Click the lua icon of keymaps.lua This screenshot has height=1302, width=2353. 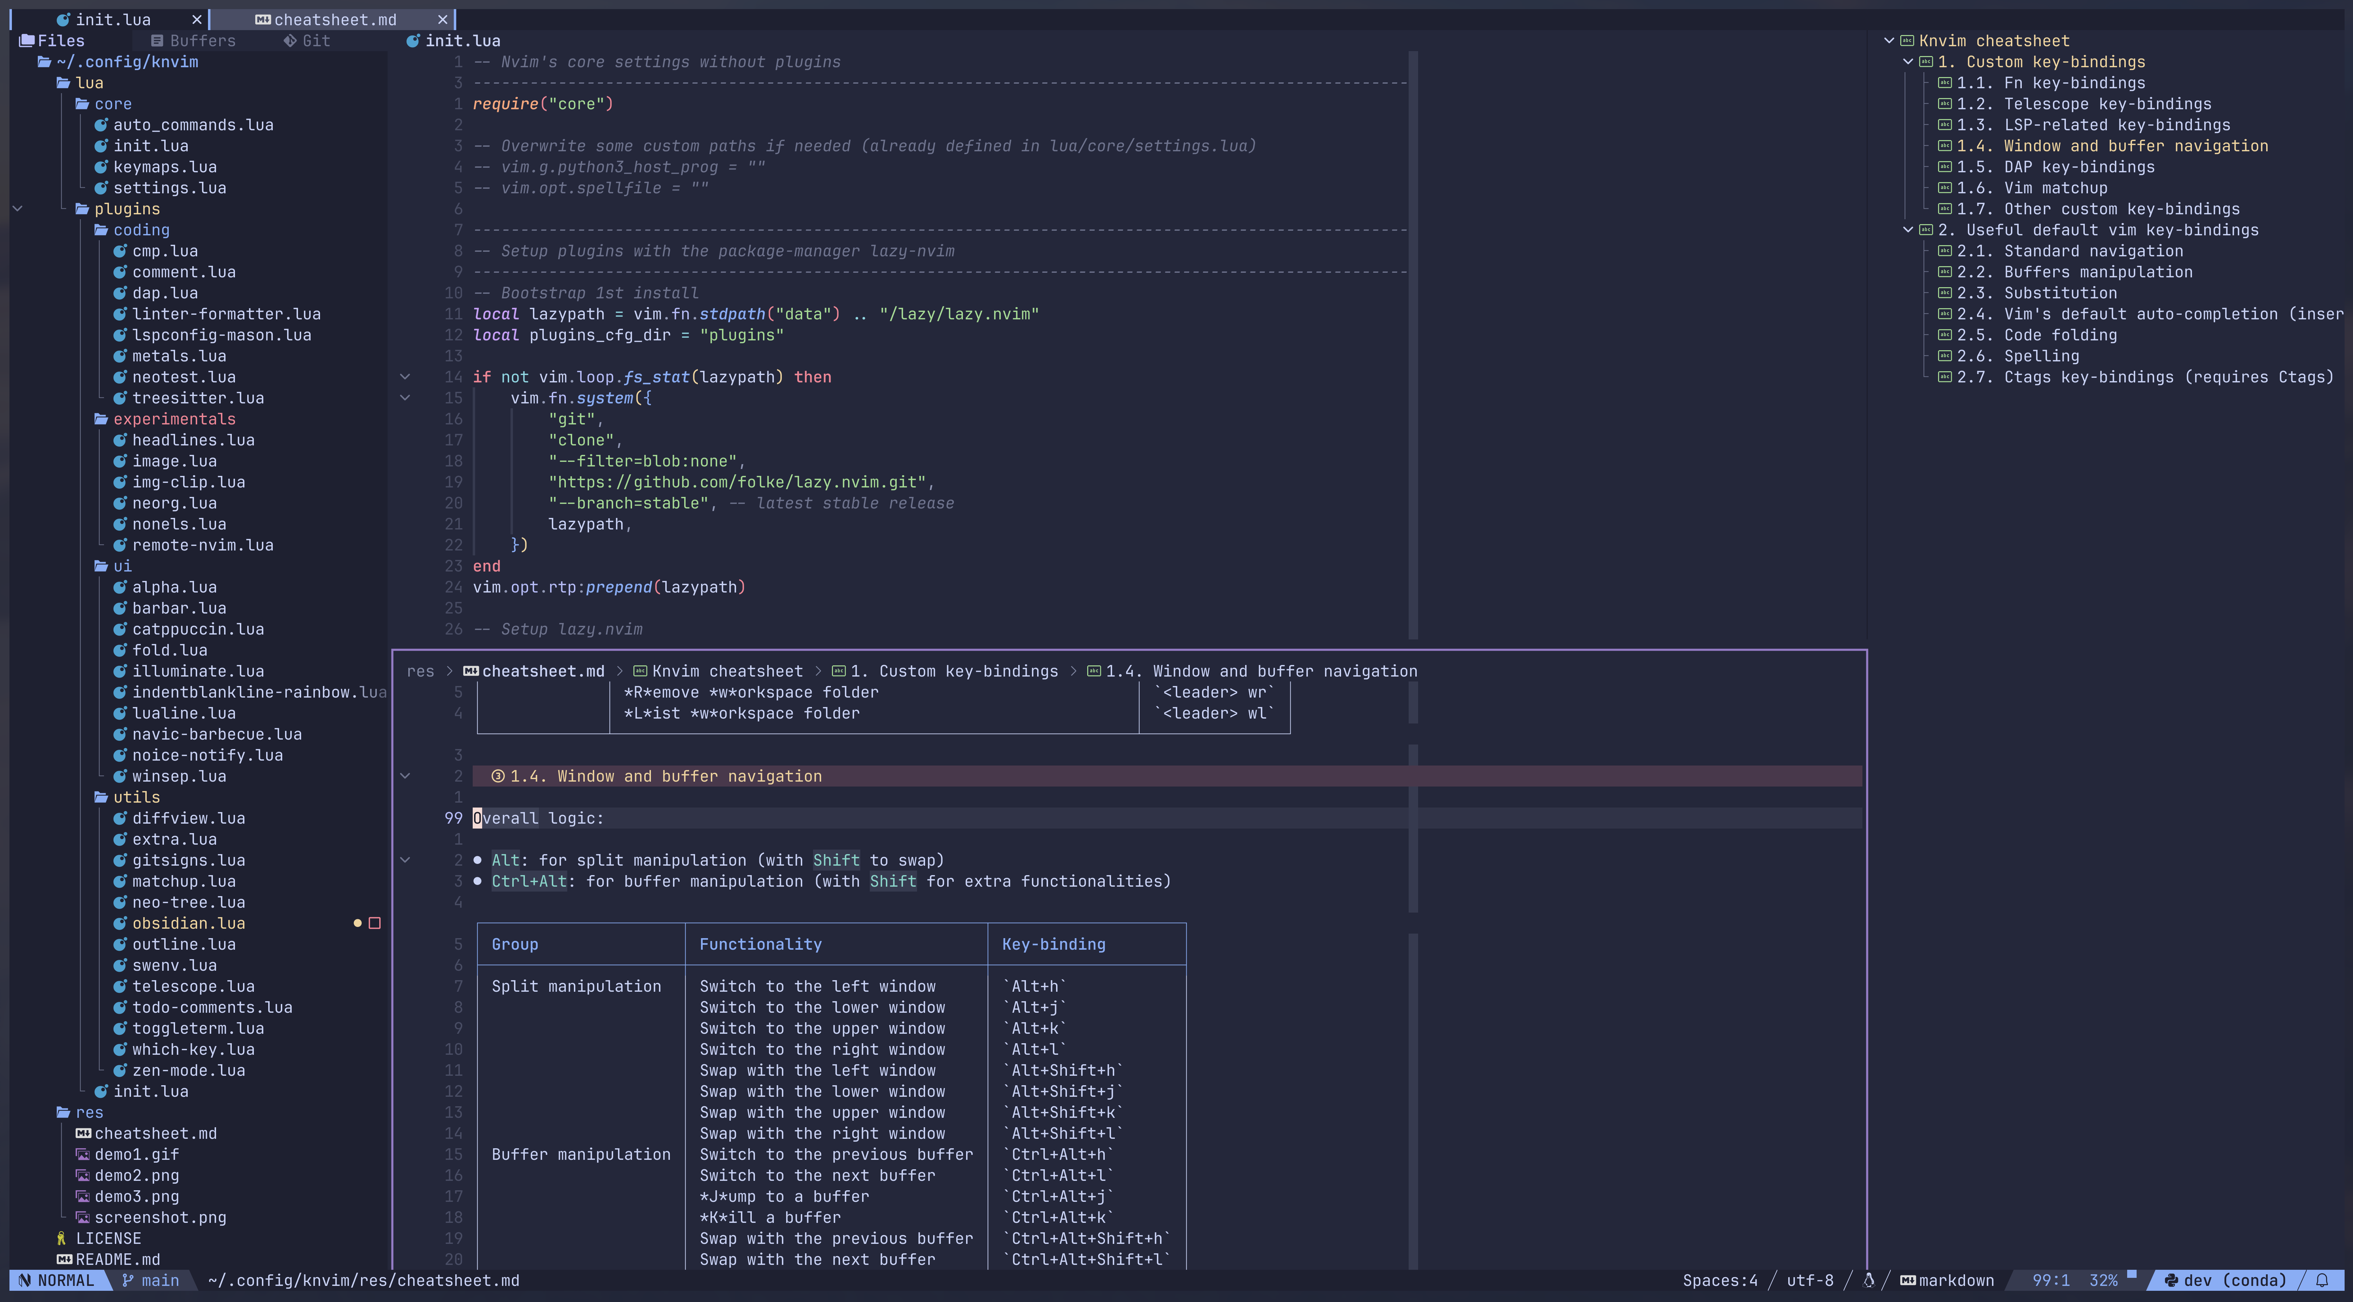click(x=102, y=166)
